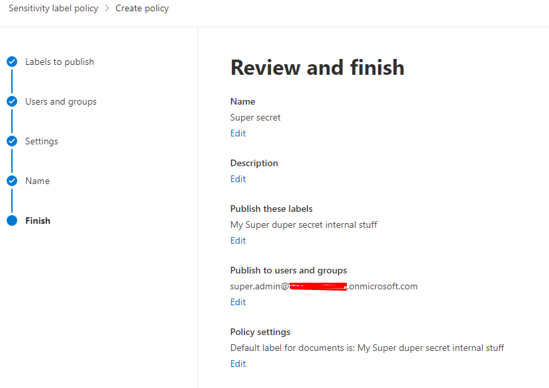Viewport: 549px width, 388px height.
Task: Click the Review and finish heading
Action: (x=317, y=67)
